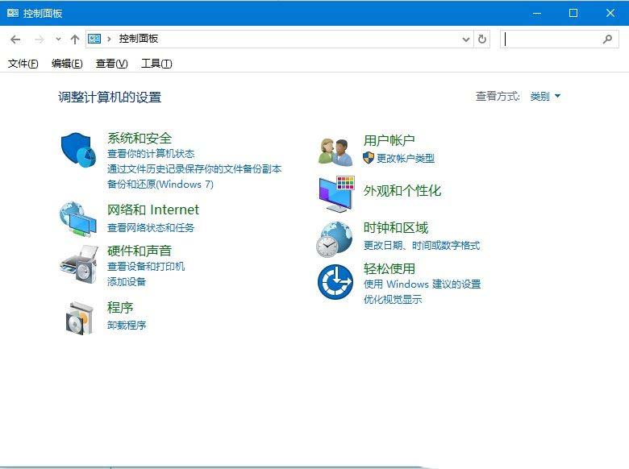The width and height of the screenshot is (629, 469).
Task: Click the title bar Control Panel icon
Action: pos(13,13)
